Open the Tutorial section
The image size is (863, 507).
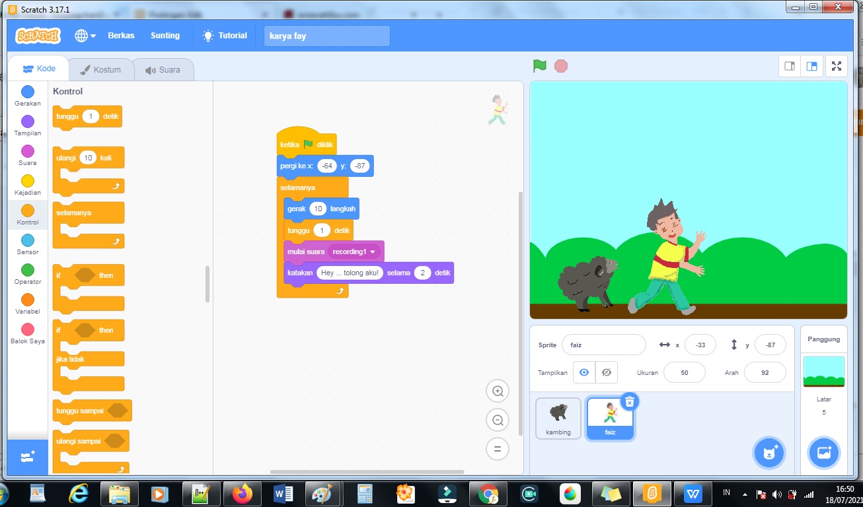(x=224, y=36)
